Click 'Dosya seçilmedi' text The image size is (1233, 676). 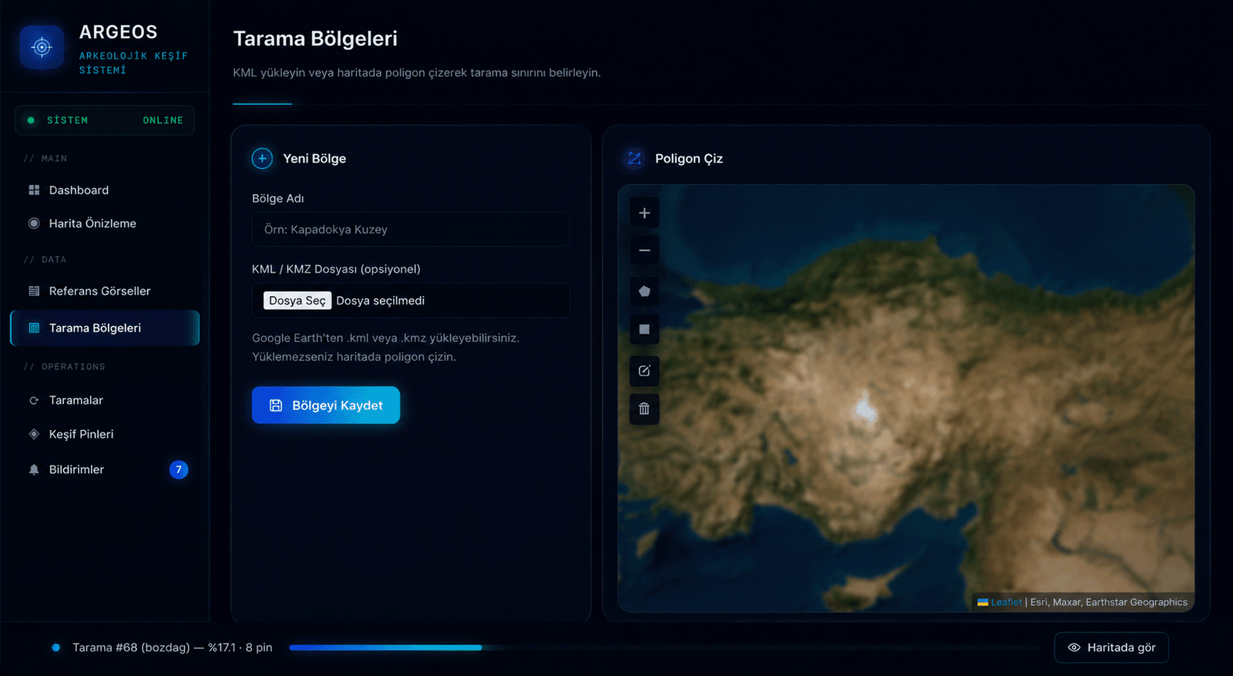coord(380,301)
